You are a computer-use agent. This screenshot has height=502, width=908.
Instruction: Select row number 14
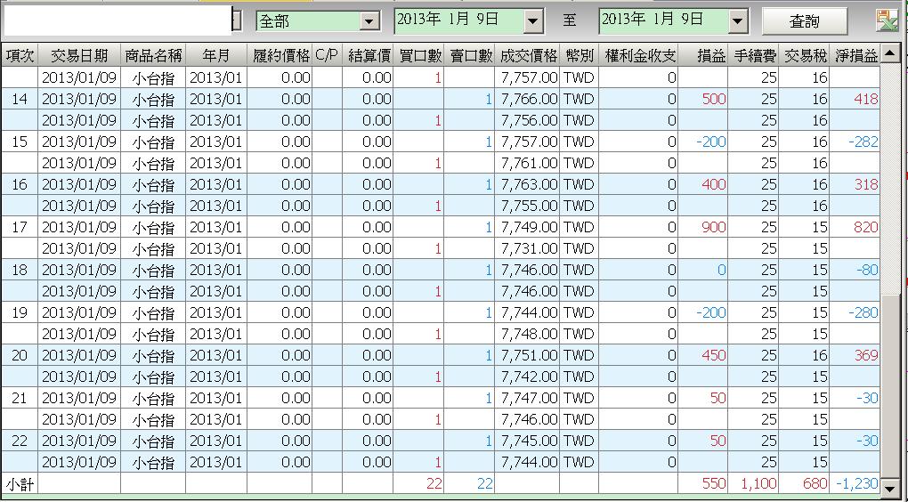pyautogui.click(x=20, y=99)
